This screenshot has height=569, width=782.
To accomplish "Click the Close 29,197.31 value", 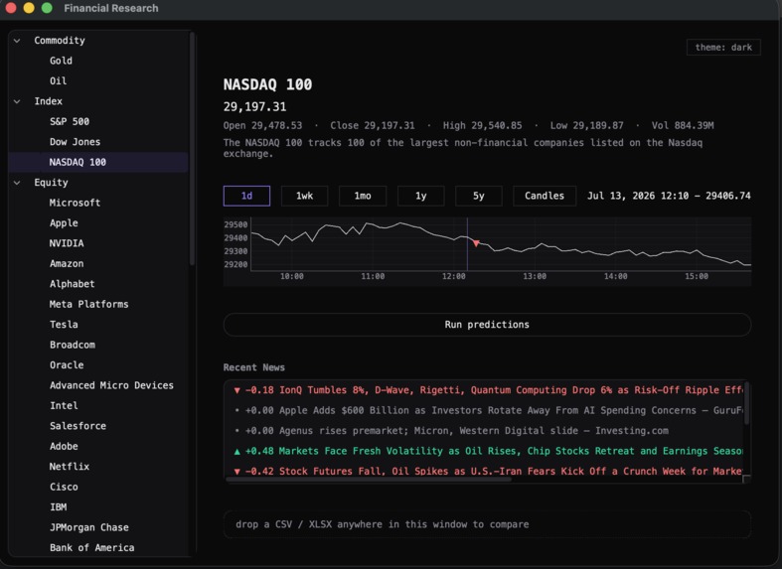I will coord(373,125).
